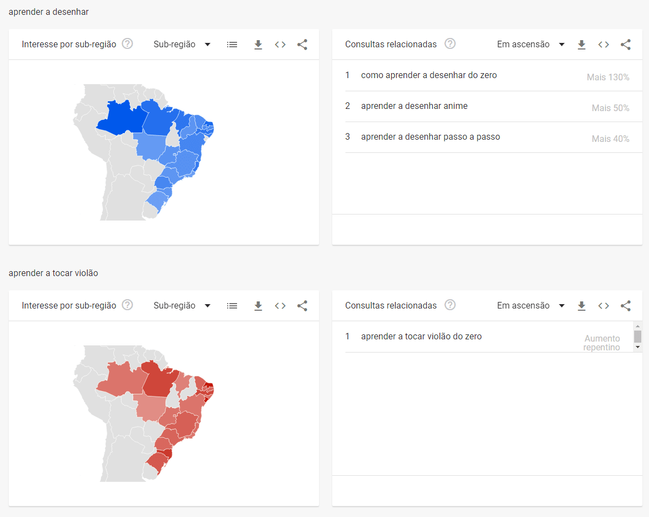The height and width of the screenshot is (517, 649).
Task: Open query 'aprender a desenhar anime'
Action: 414,106
